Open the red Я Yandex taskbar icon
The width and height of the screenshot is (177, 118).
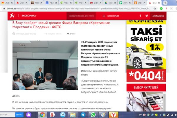pos(53,115)
